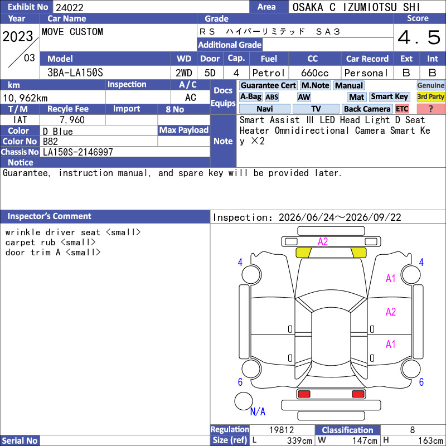Toggle the Smart Key equipment badge
Image resolution: width=446 pixels, height=446 pixels.
[389, 97]
